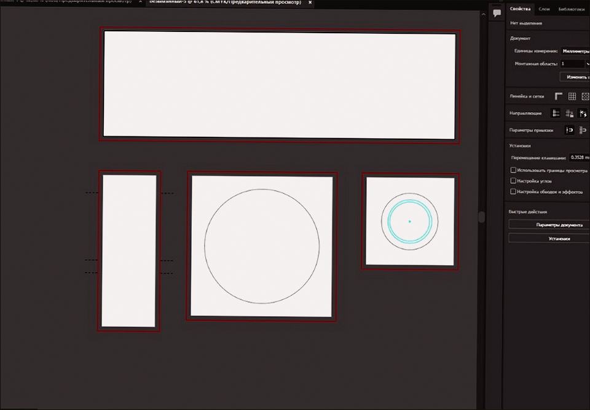Toggle the transparency grid icon
This screenshot has height=410, width=590.
(x=585, y=96)
